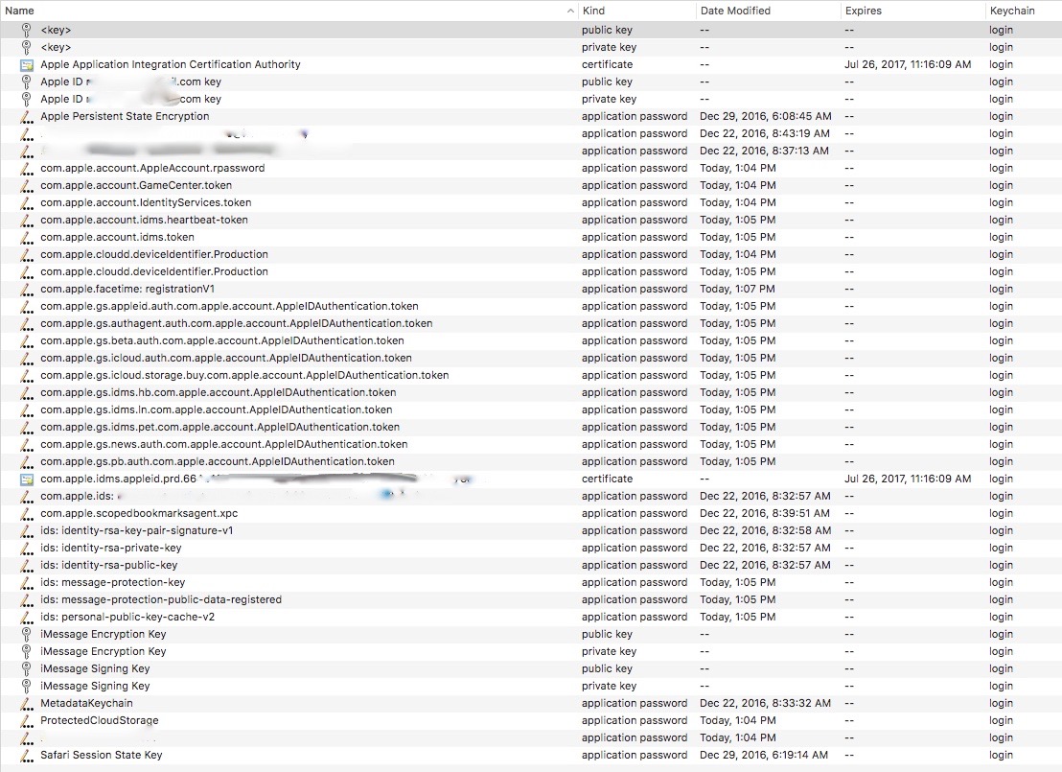Click the Jul 26, 2017 expiry of Apple Application Integration certificate
Screen dimensions: 1062x772
(908, 65)
